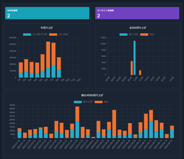Click the tall blue bar near 10:00
This screenshot has height=159, width=184.
pyautogui.click(x=135, y=58)
